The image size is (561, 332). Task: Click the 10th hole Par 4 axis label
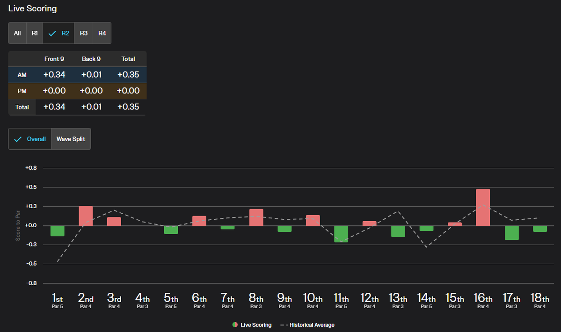[313, 300]
